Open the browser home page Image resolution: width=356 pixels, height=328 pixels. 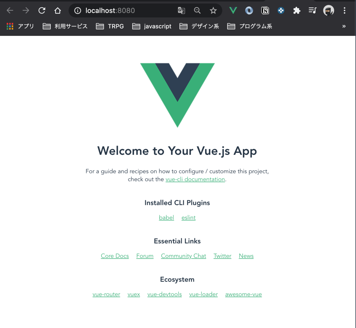click(58, 11)
